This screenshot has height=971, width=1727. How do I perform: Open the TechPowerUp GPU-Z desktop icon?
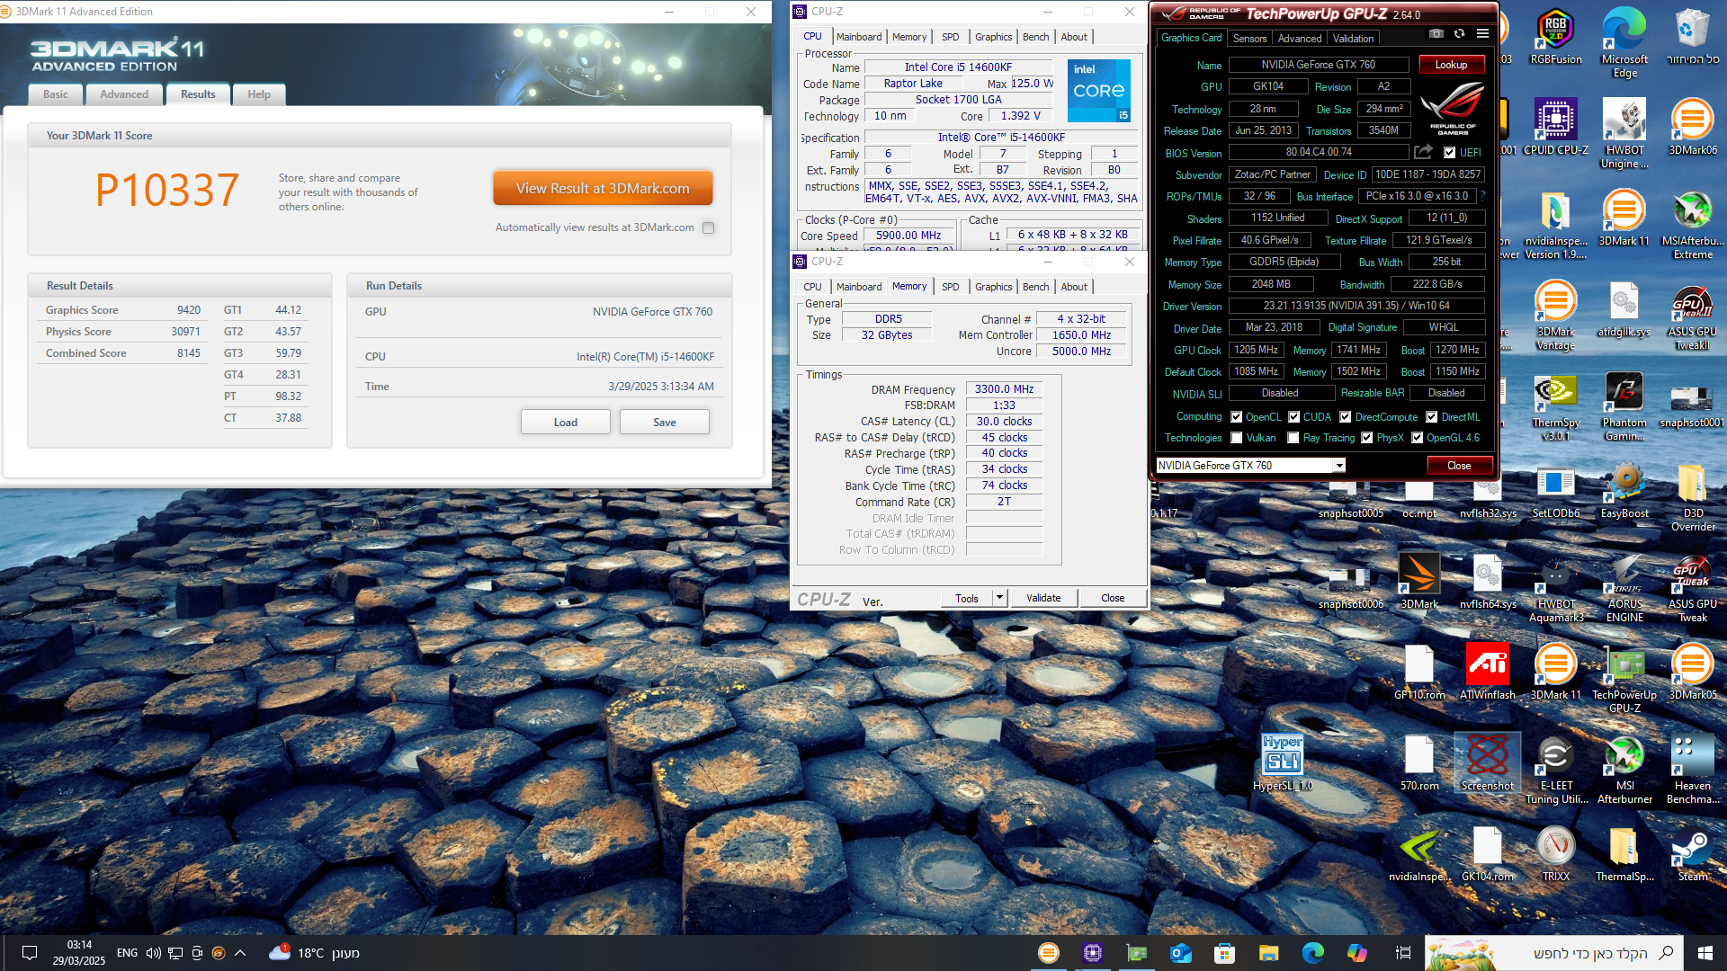[1624, 679]
